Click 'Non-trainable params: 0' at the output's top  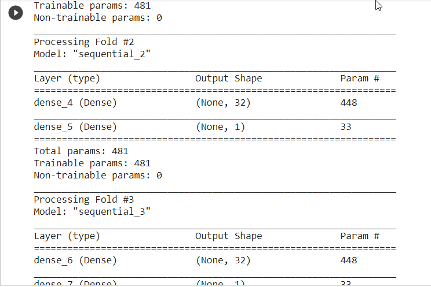click(98, 18)
